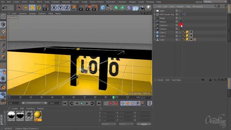Viewport: 231px width, 130px height.
Task: Click the Render View clapperboard icon
Action: point(81,8)
